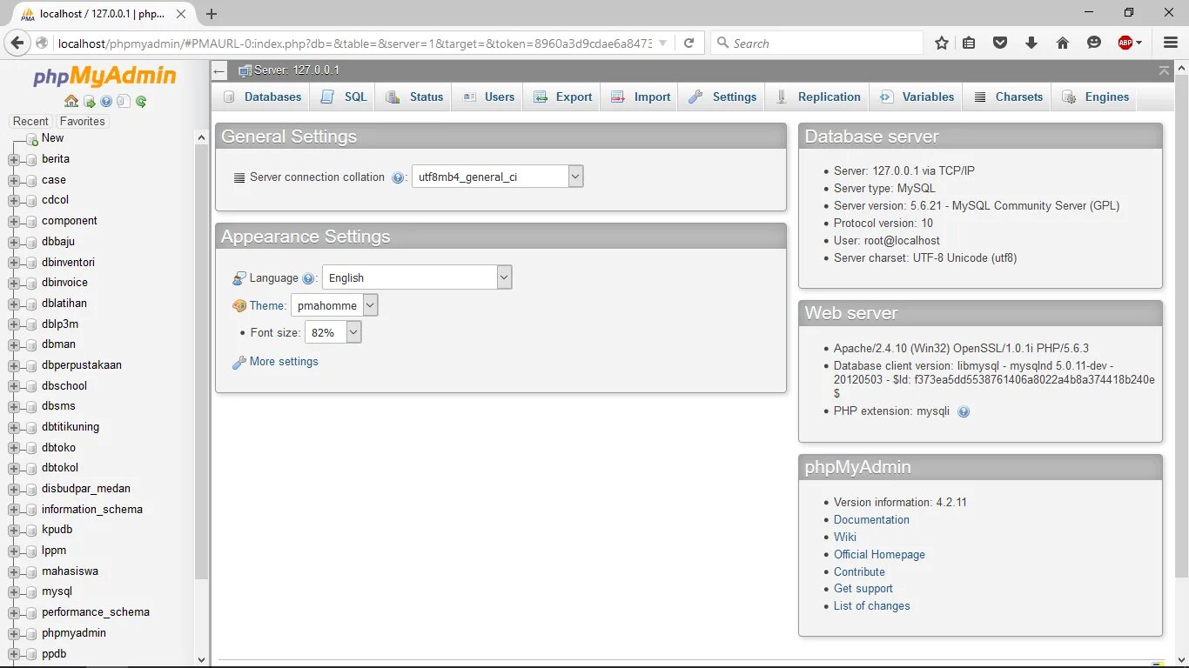Open the Variables tab
This screenshot has height=668, width=1189.
pos(916,97)
